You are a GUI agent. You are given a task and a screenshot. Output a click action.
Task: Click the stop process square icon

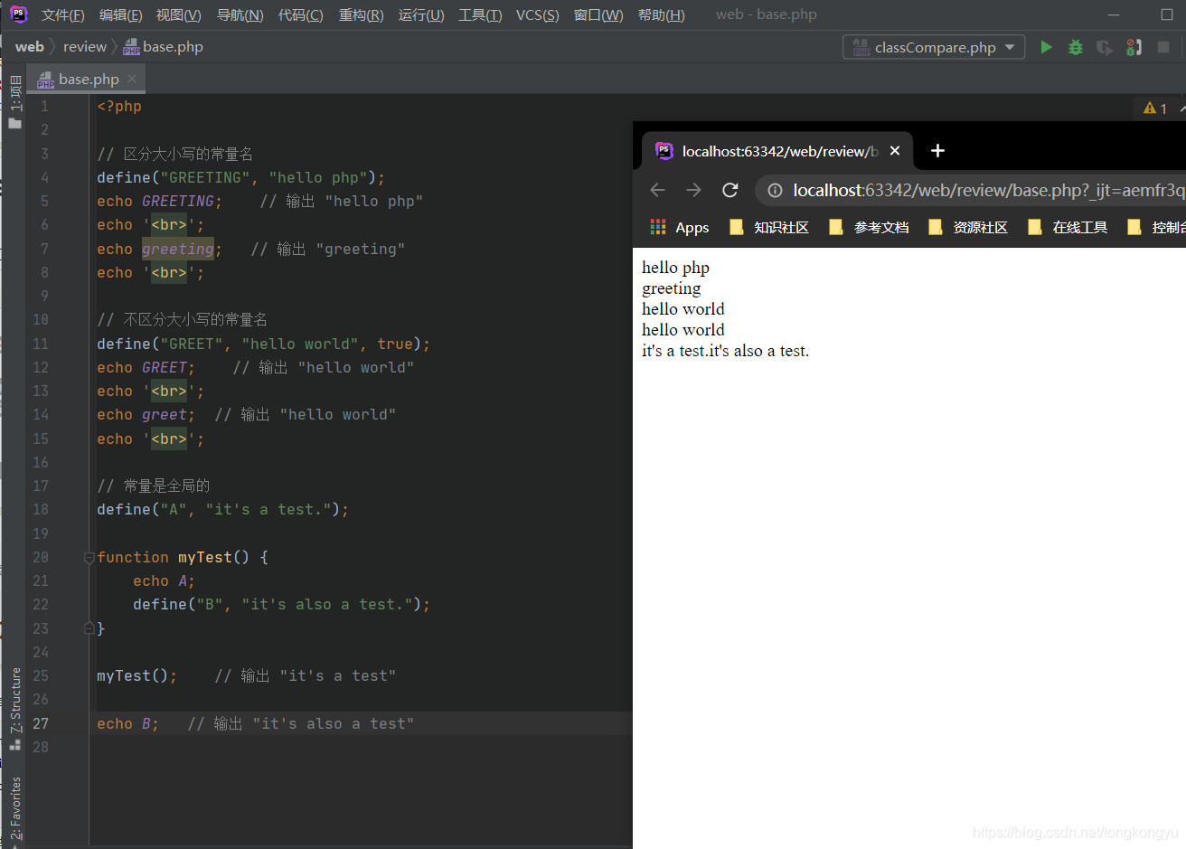point(1163,47)
